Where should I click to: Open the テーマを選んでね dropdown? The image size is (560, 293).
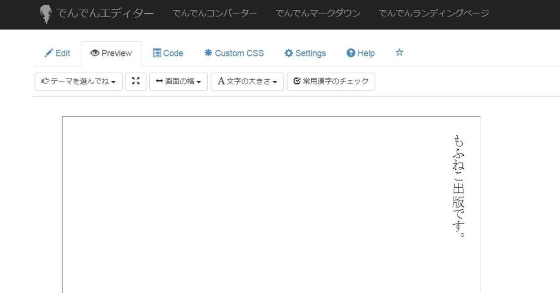pyautogui.click(x=78, y=81)
